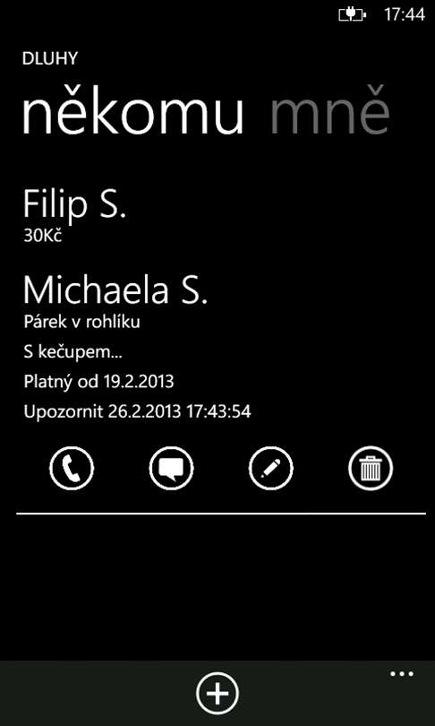Tap the bottom application bar background

[x=217, y=693]
